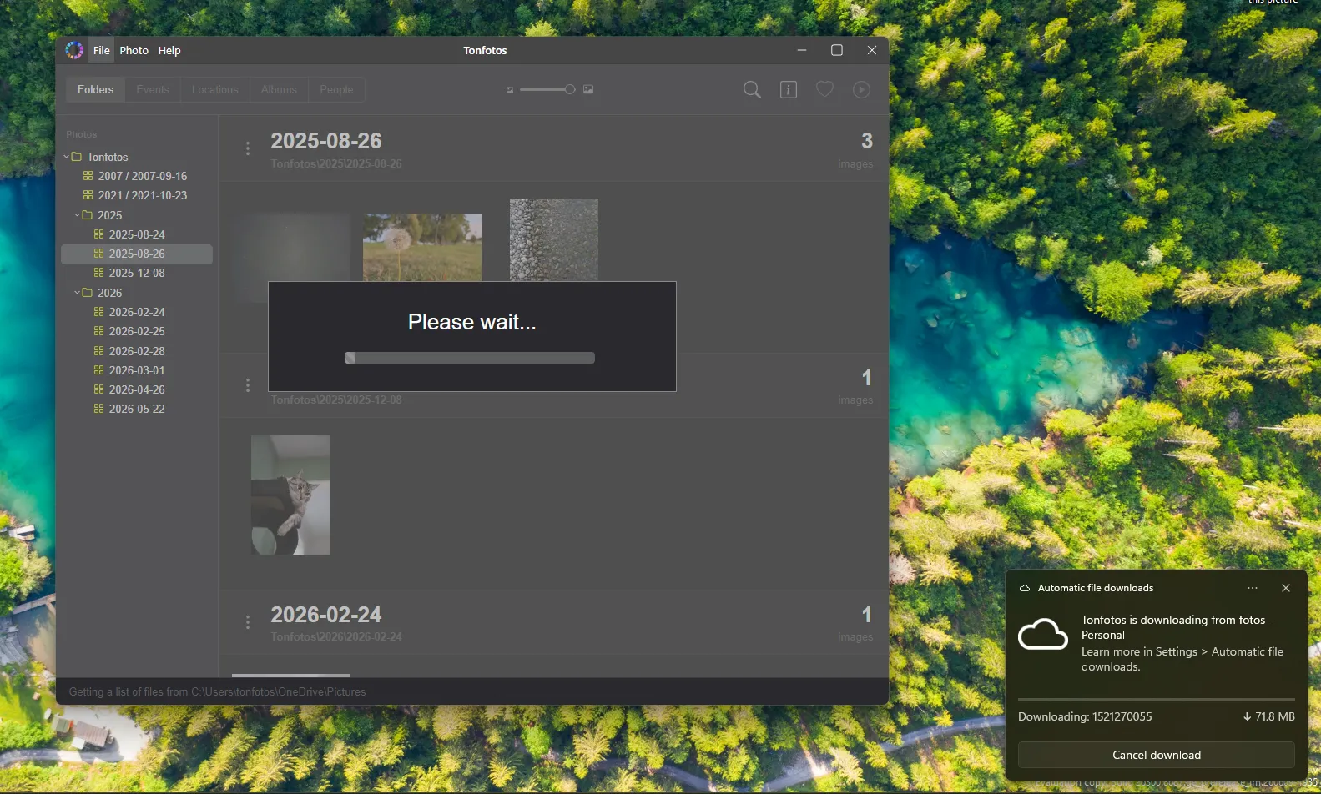This screenshot has width=1321, height=794.
Task: Open options menu for 2026-02-24 section
Action: coord(248,622)
